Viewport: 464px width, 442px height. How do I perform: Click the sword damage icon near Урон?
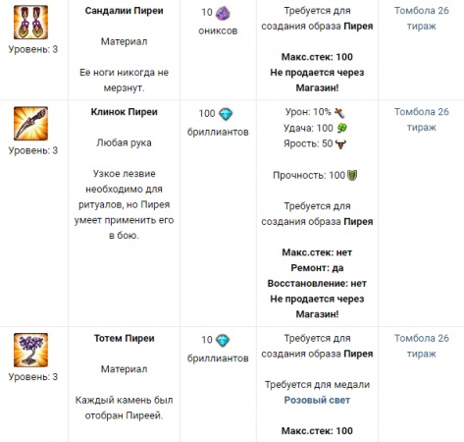click(x=339, y=113)
